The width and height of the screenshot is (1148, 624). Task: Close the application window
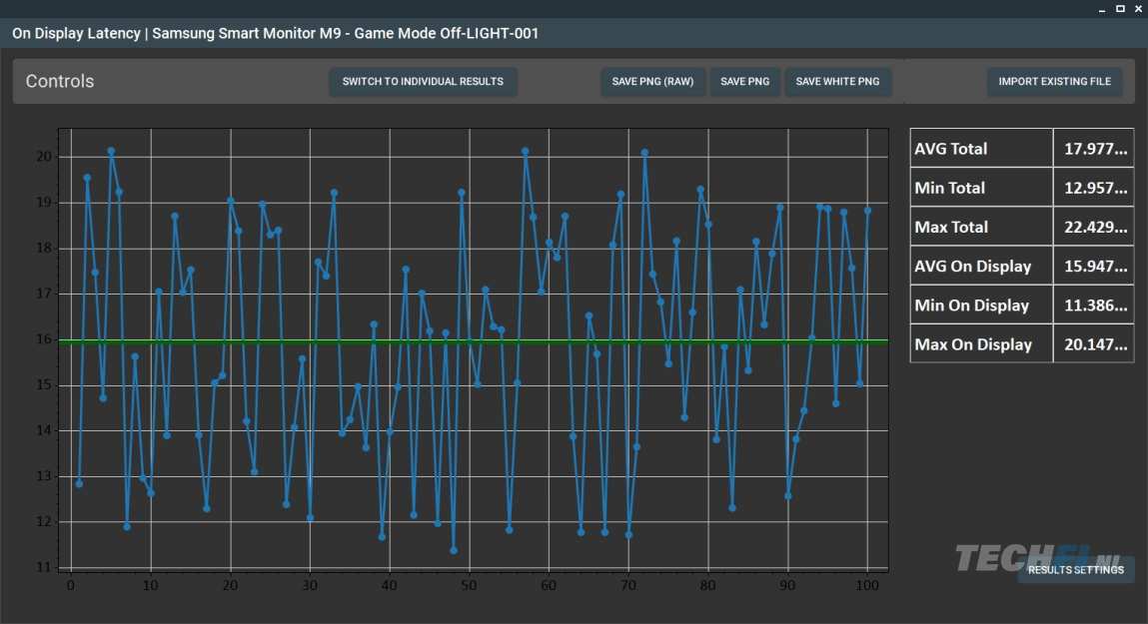click(1138, 9)
